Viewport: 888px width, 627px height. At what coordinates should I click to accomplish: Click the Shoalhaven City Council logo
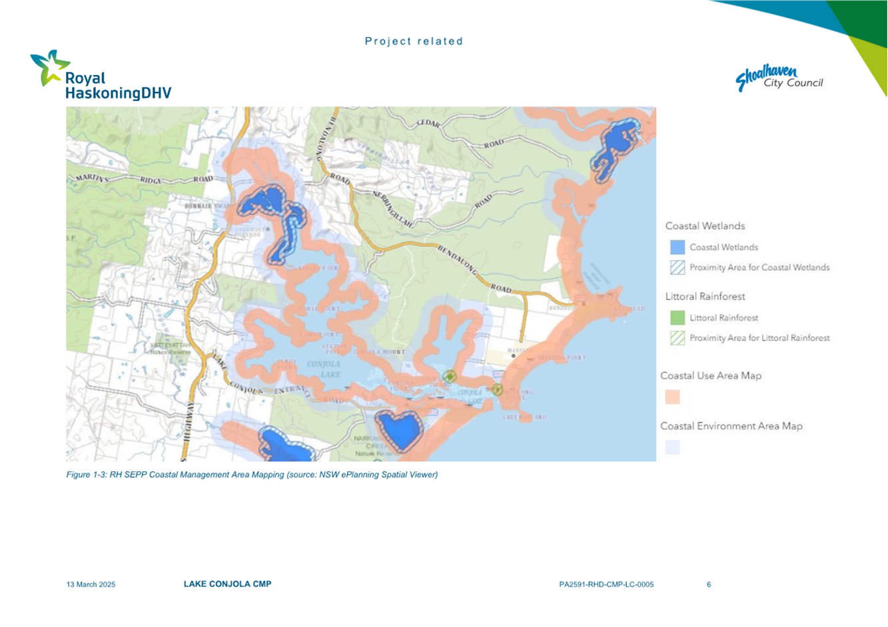[779, 78]
